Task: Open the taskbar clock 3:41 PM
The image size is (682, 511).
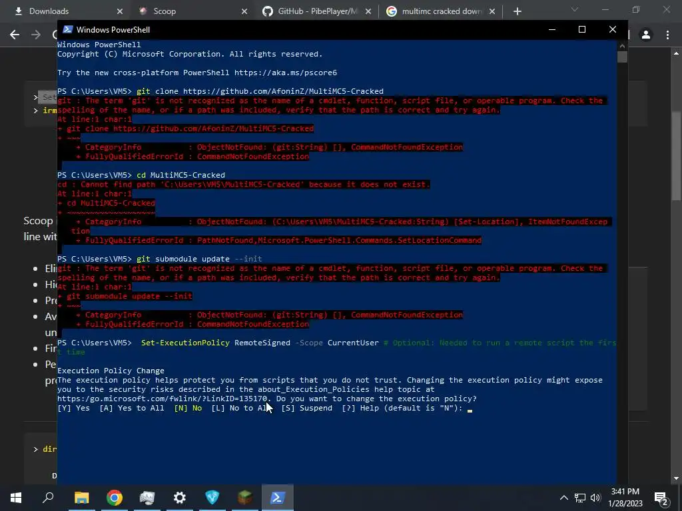Action: (x=625, y=498)
